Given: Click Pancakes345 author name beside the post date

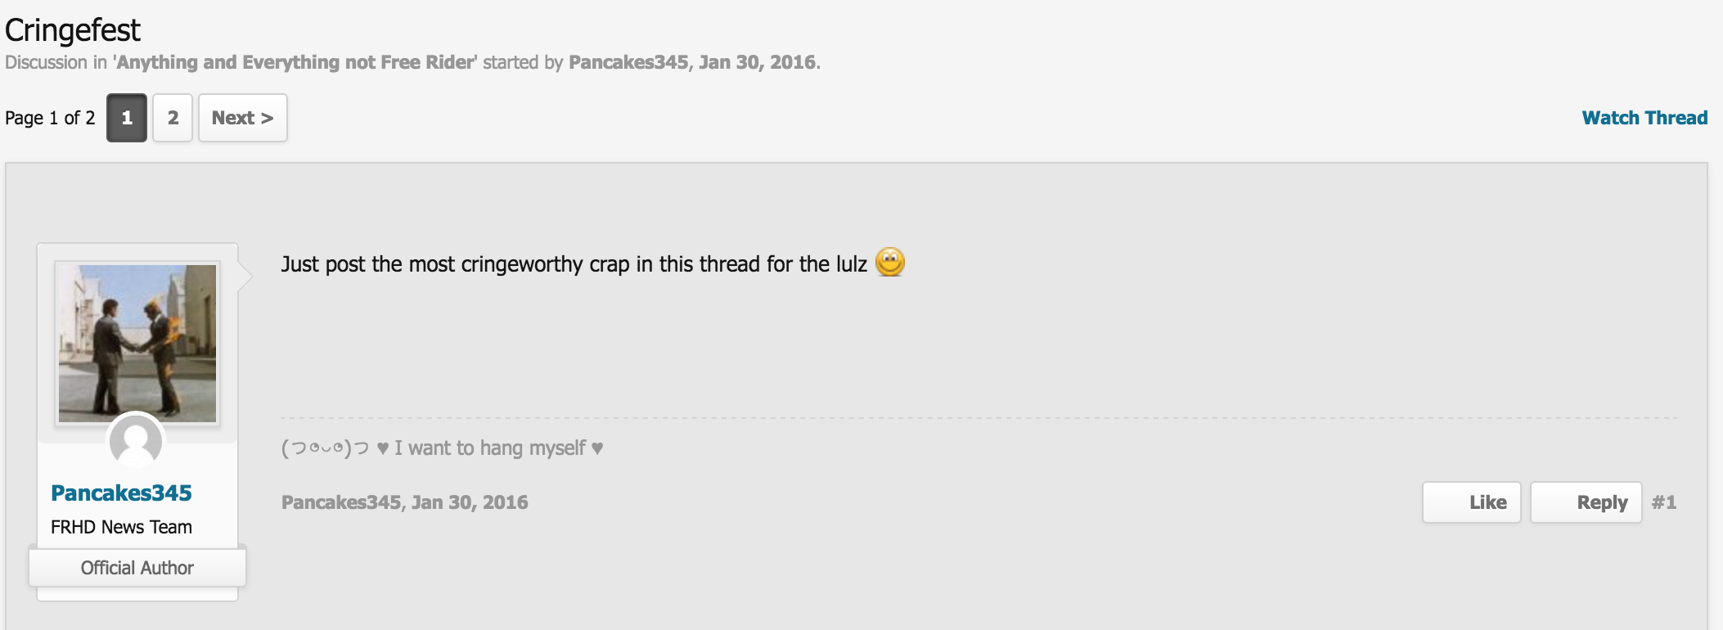Looking at the screenshot, I should point(340,502).
